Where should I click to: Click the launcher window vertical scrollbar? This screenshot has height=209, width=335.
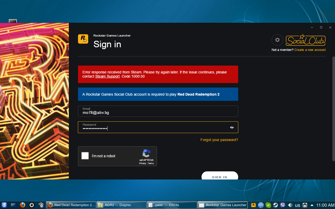pos(333,108)
